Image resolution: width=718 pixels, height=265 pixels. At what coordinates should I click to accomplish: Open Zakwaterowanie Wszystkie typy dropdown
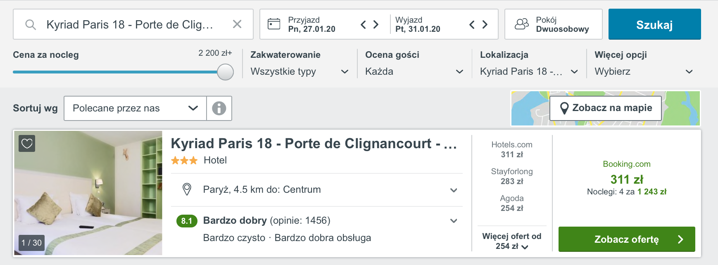point(300,71)
